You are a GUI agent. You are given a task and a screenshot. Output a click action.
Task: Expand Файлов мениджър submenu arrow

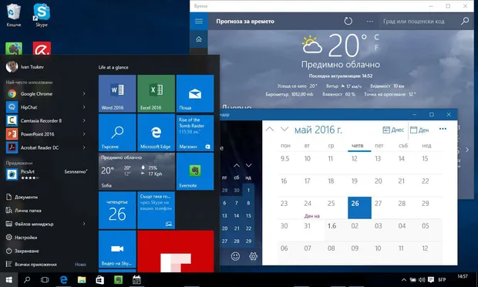pos(84,224)
